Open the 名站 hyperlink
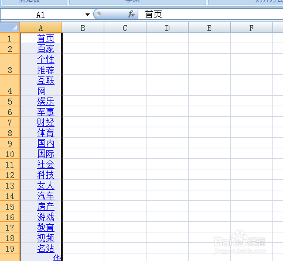 46,248
